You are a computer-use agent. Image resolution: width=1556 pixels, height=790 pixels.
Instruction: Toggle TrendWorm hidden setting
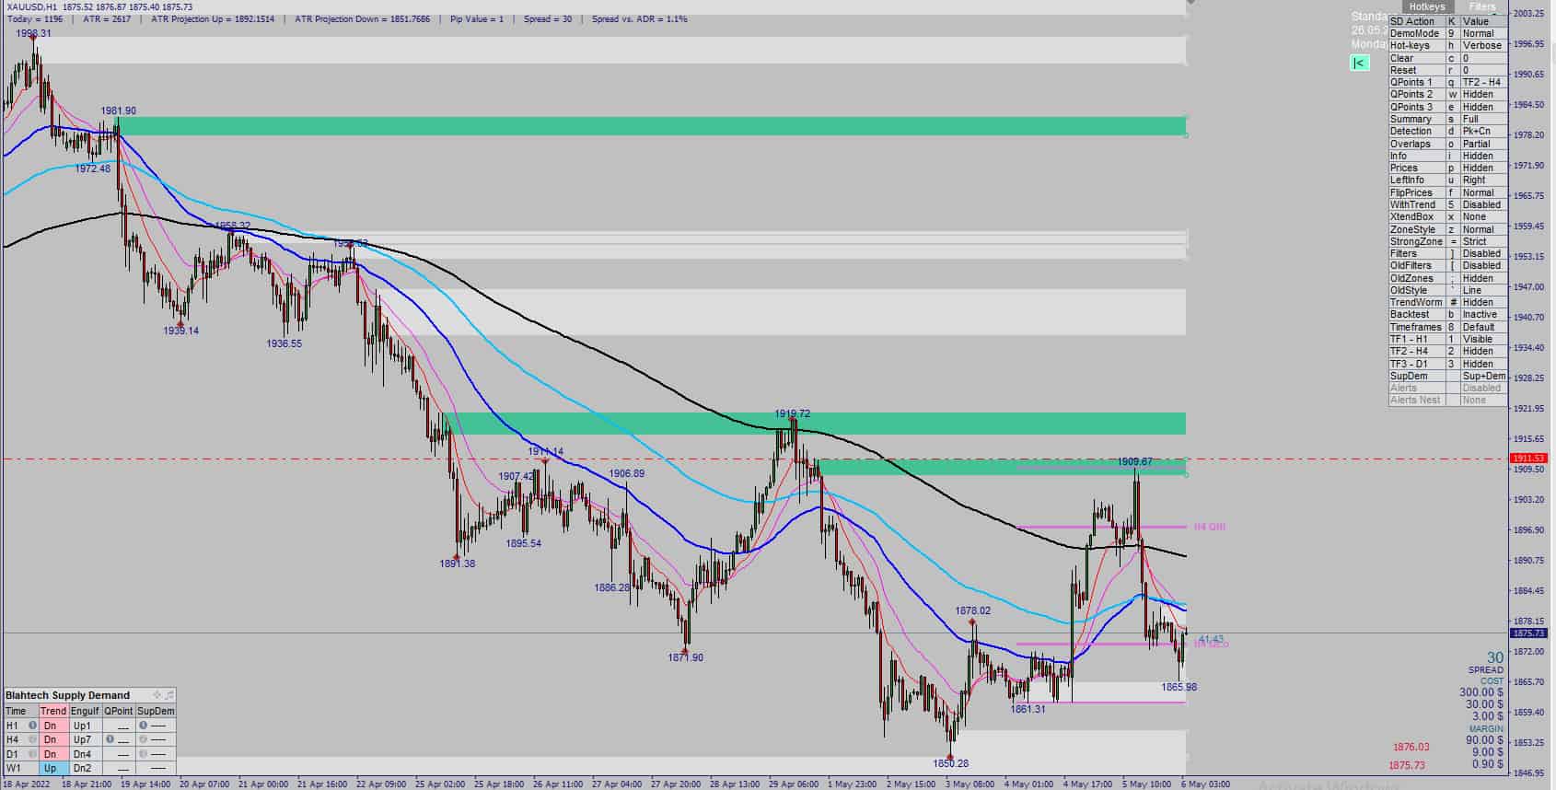coord(1483,302)
